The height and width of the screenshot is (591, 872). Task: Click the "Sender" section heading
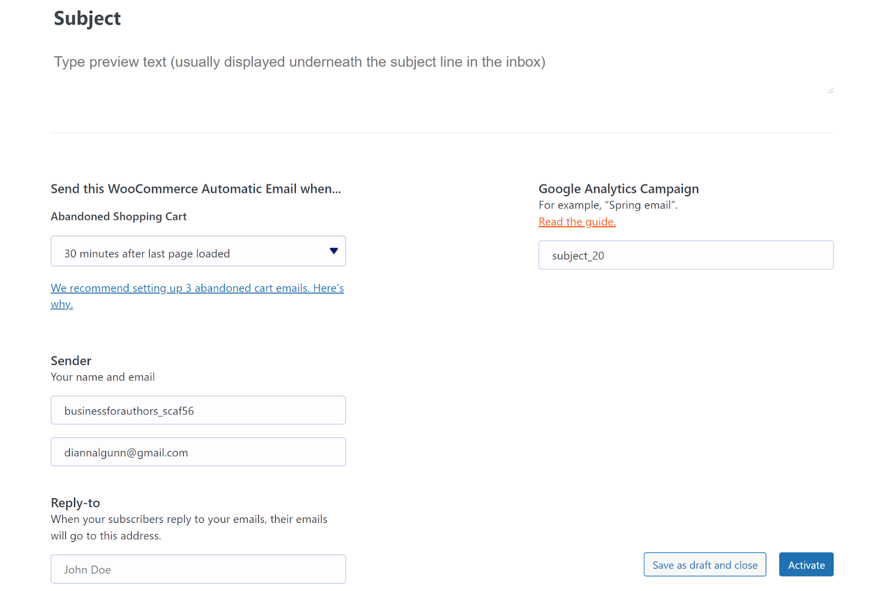71,360
